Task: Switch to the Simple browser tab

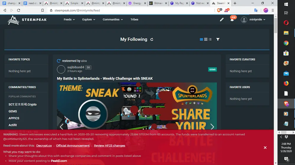Action: pyautogui.click(x=74, y=3)
